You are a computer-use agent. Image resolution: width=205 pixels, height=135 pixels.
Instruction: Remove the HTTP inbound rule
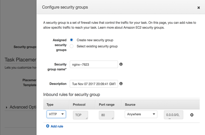[x=192, y=115]
